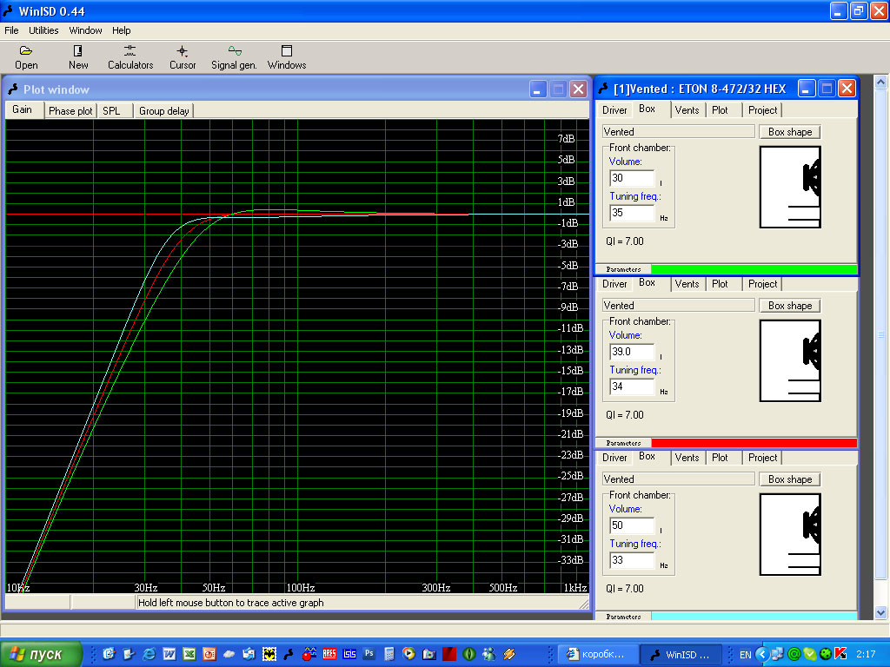The width and height of the screenshot is (890, 667).
Task: Click the Start button labeled пуск
Action: (x=41, y=655)
